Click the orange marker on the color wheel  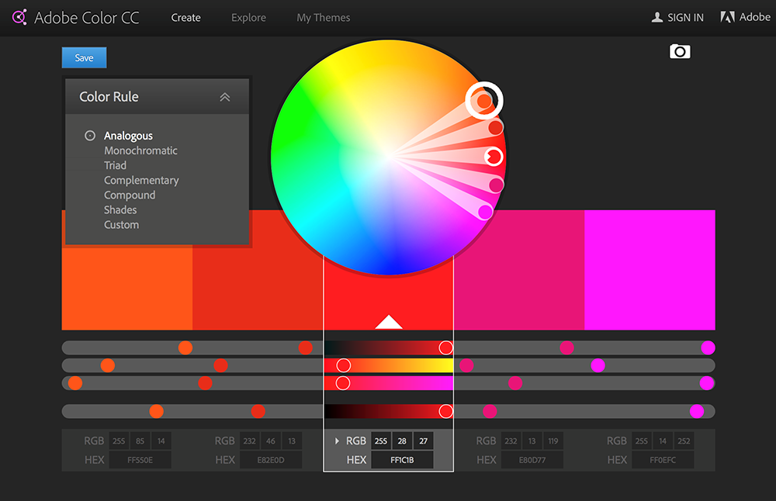click(x=485, y=101)
